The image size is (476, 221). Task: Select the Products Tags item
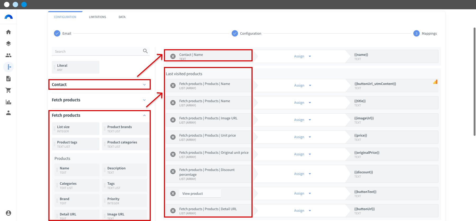click(125, 185)
